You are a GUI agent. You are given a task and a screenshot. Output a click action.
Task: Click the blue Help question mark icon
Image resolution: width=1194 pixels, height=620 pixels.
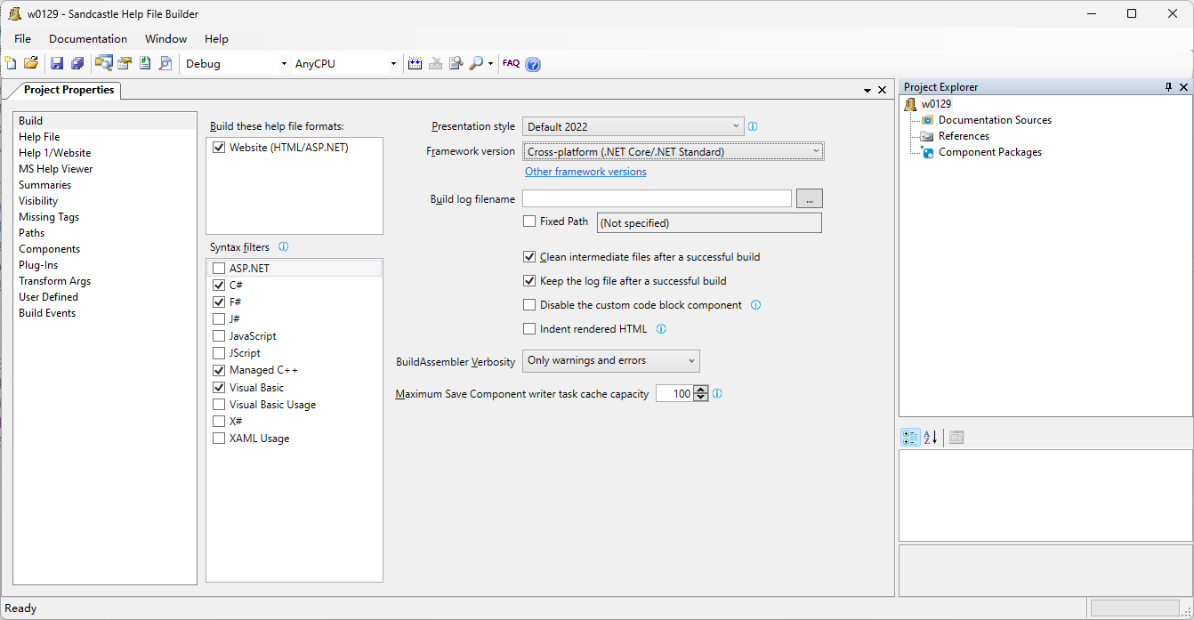[533, 64]
